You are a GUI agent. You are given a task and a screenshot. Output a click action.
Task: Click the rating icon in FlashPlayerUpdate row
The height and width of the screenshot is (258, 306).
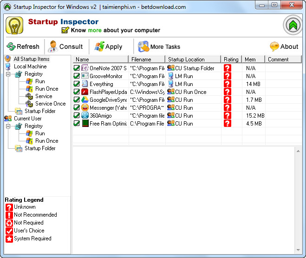(228, 92)
